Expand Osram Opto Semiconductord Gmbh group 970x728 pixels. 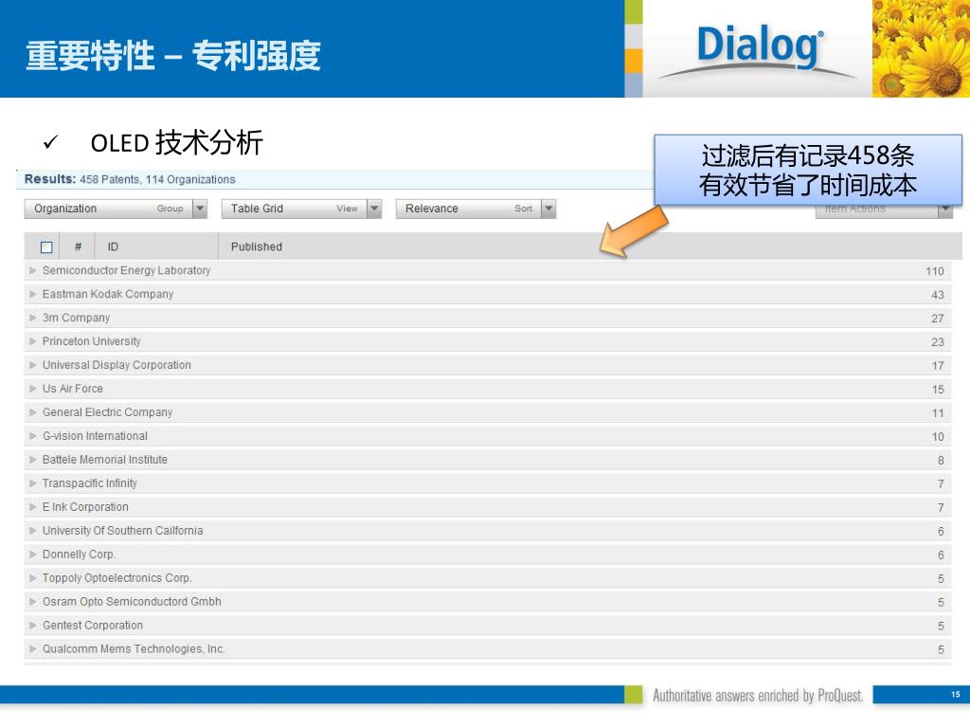pos(33,602)
